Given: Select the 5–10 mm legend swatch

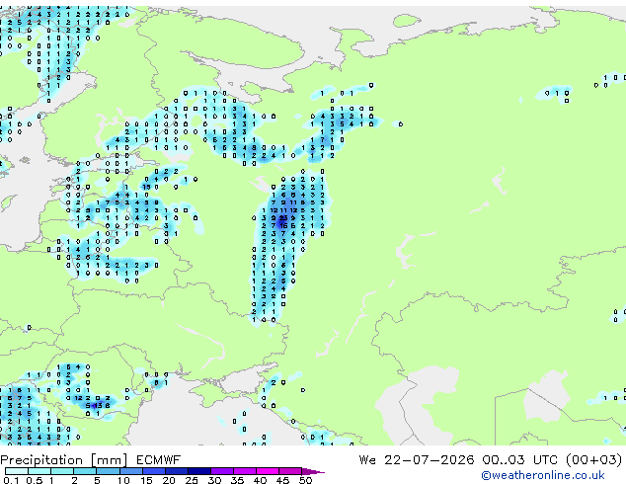Looking at the screenshot, I should [108, 471].
